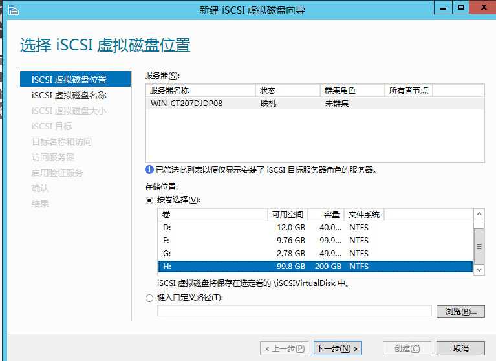This screenshot has height=361, width=496.
Task: Close the wizard window
Action: [483, 7]
